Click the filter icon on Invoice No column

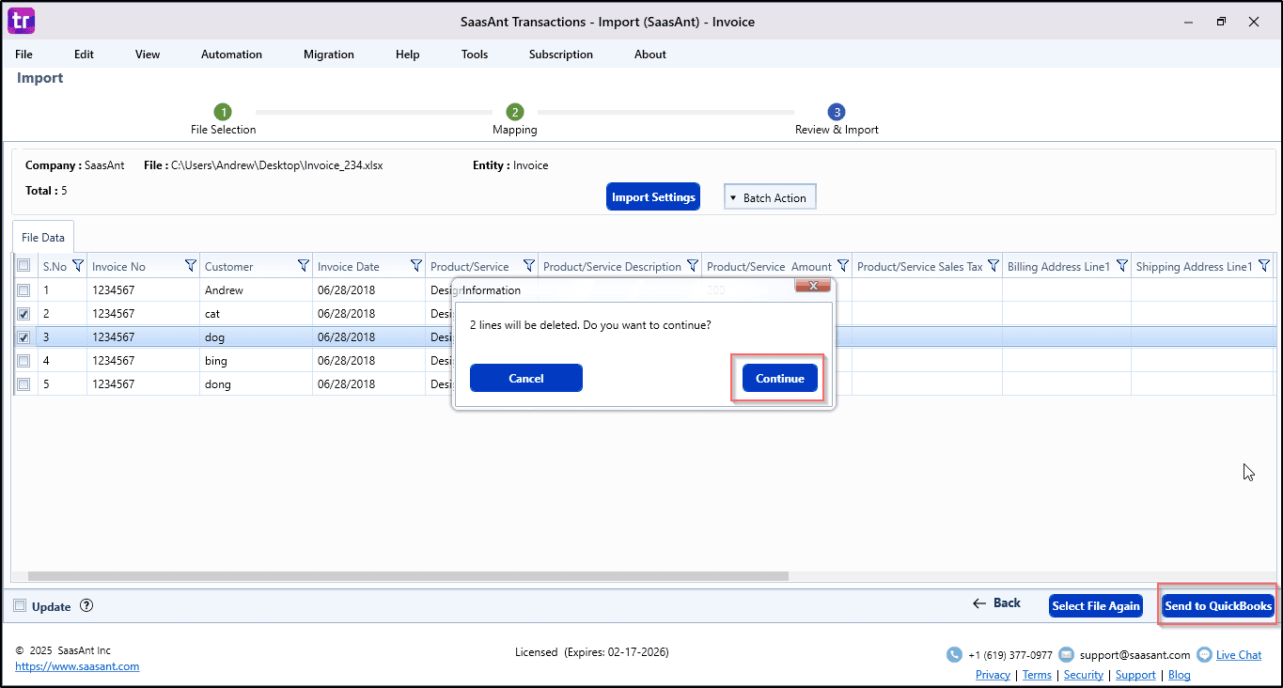coord(191,266)
